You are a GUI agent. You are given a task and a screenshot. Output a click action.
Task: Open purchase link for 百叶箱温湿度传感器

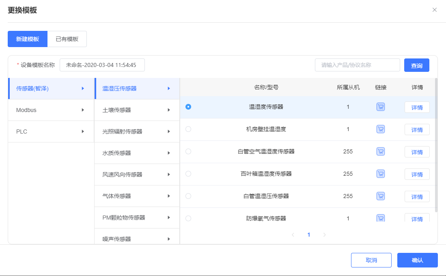pos(381,174)
